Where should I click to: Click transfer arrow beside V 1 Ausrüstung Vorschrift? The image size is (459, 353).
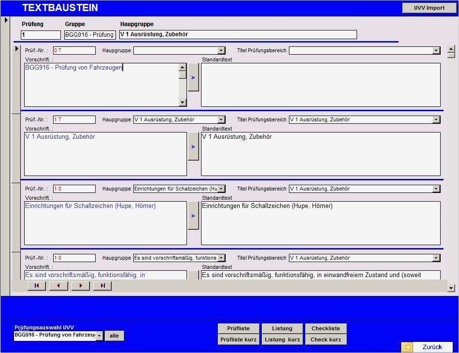[x=193, y=147]
